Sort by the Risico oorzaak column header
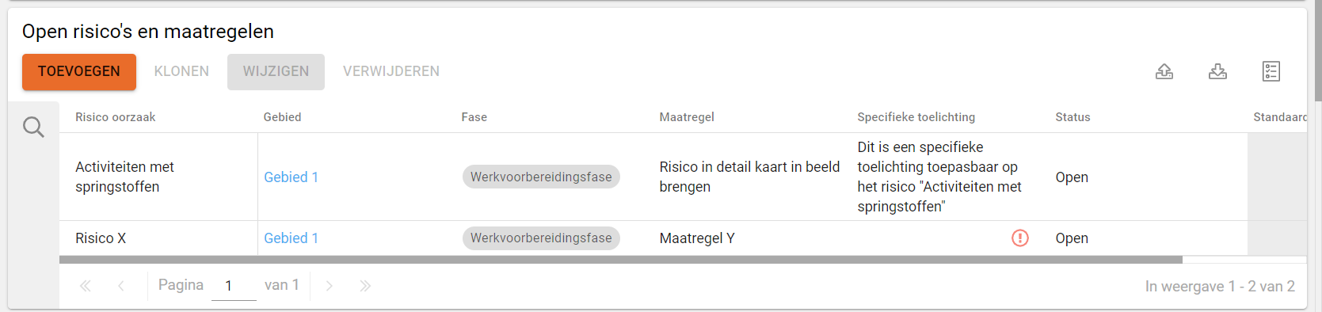 pyautogui.click(x=116, y=117)
